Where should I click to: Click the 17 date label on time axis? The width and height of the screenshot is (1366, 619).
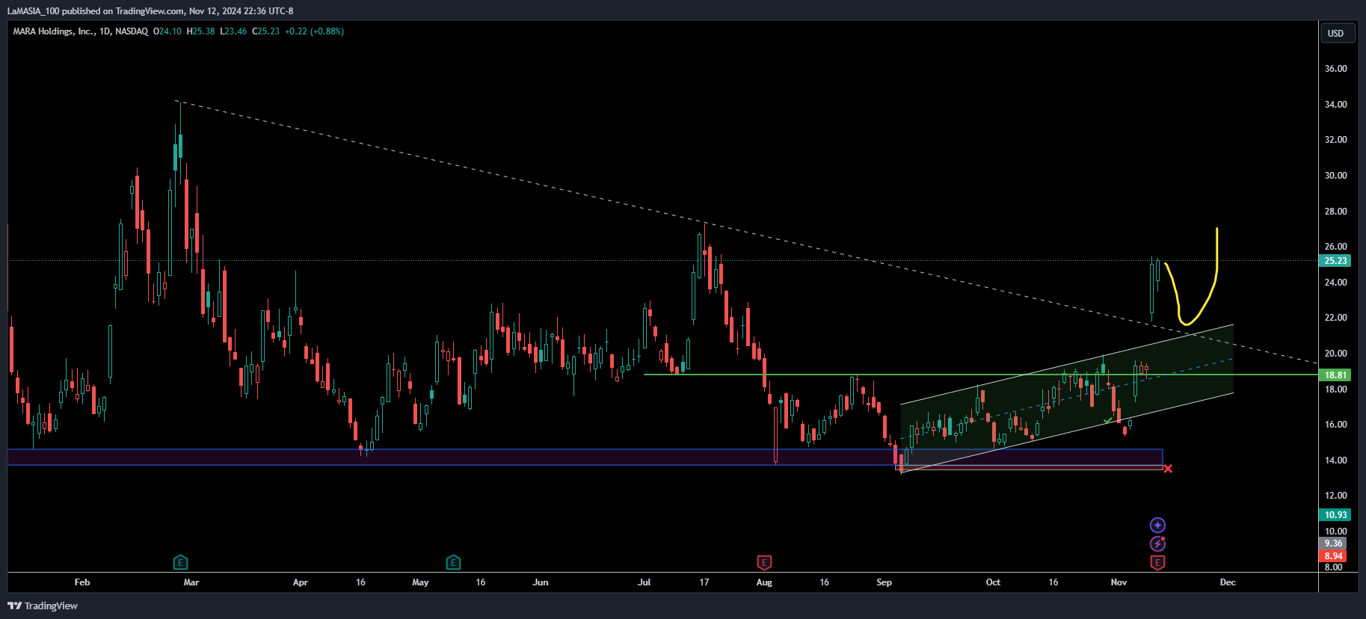704,582
